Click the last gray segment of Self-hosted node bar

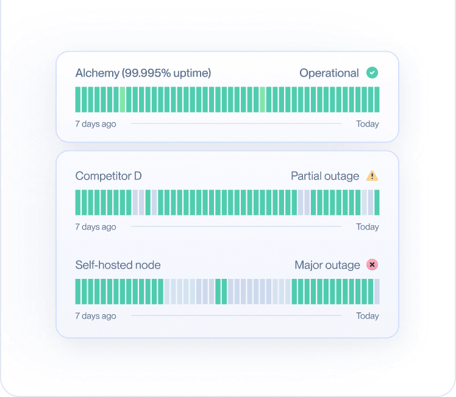click(377, 292)
